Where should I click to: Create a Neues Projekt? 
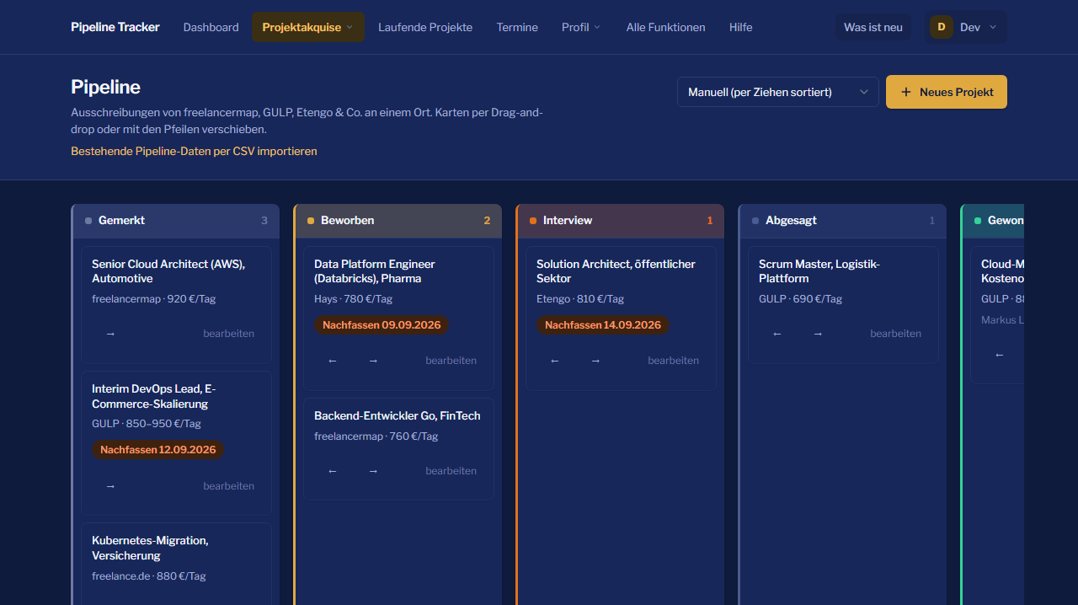coord(947,92)
